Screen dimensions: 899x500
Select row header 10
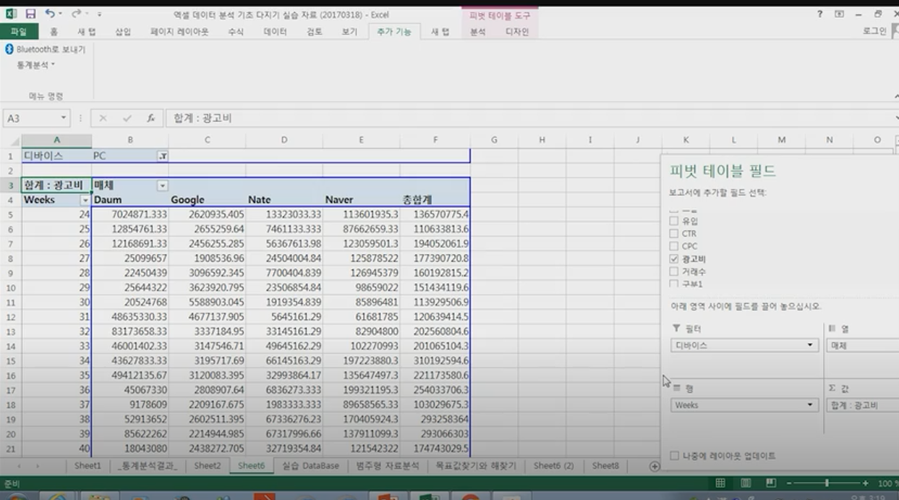[10, 288]
